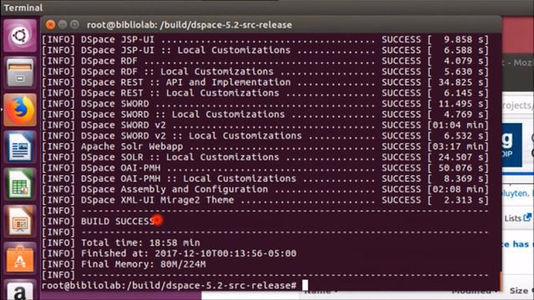The image size is (534, 300).
Task: Click the Total time: 18:58 min line
Action: click(x=121, y=242)
